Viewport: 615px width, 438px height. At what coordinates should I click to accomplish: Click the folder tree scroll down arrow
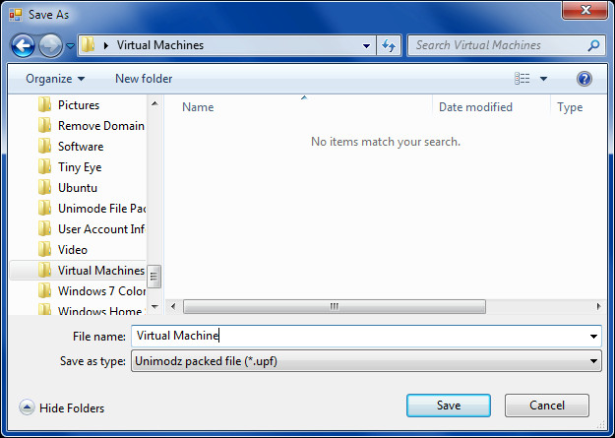pos(154,306)
